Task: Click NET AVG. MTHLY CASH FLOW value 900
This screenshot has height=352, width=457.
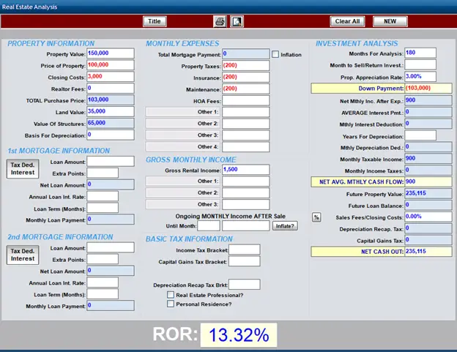Action: 428,181
